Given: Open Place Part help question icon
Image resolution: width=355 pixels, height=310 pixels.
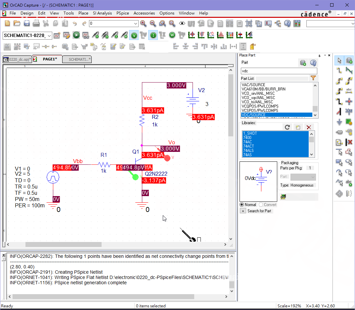Looking at the screenshot, I should click(x=313, y=63).
